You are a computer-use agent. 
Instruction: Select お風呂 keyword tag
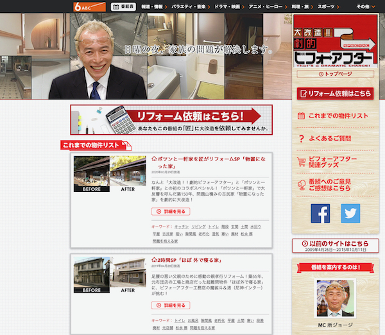193,320
